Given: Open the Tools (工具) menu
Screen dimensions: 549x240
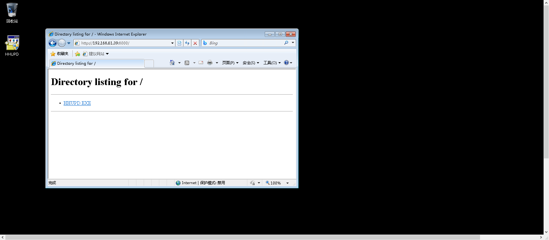Looking at the screenshot, I should click(x=272, y=63).
